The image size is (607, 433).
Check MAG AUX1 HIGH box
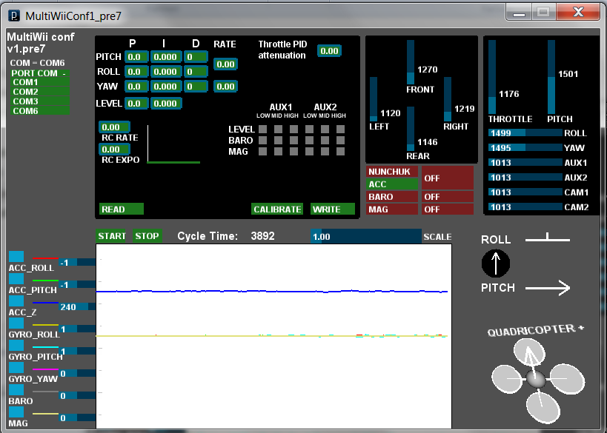293,151
